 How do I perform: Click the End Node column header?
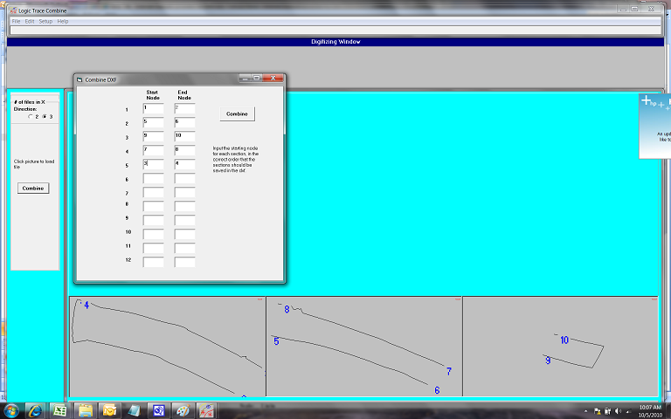[184, 95]
